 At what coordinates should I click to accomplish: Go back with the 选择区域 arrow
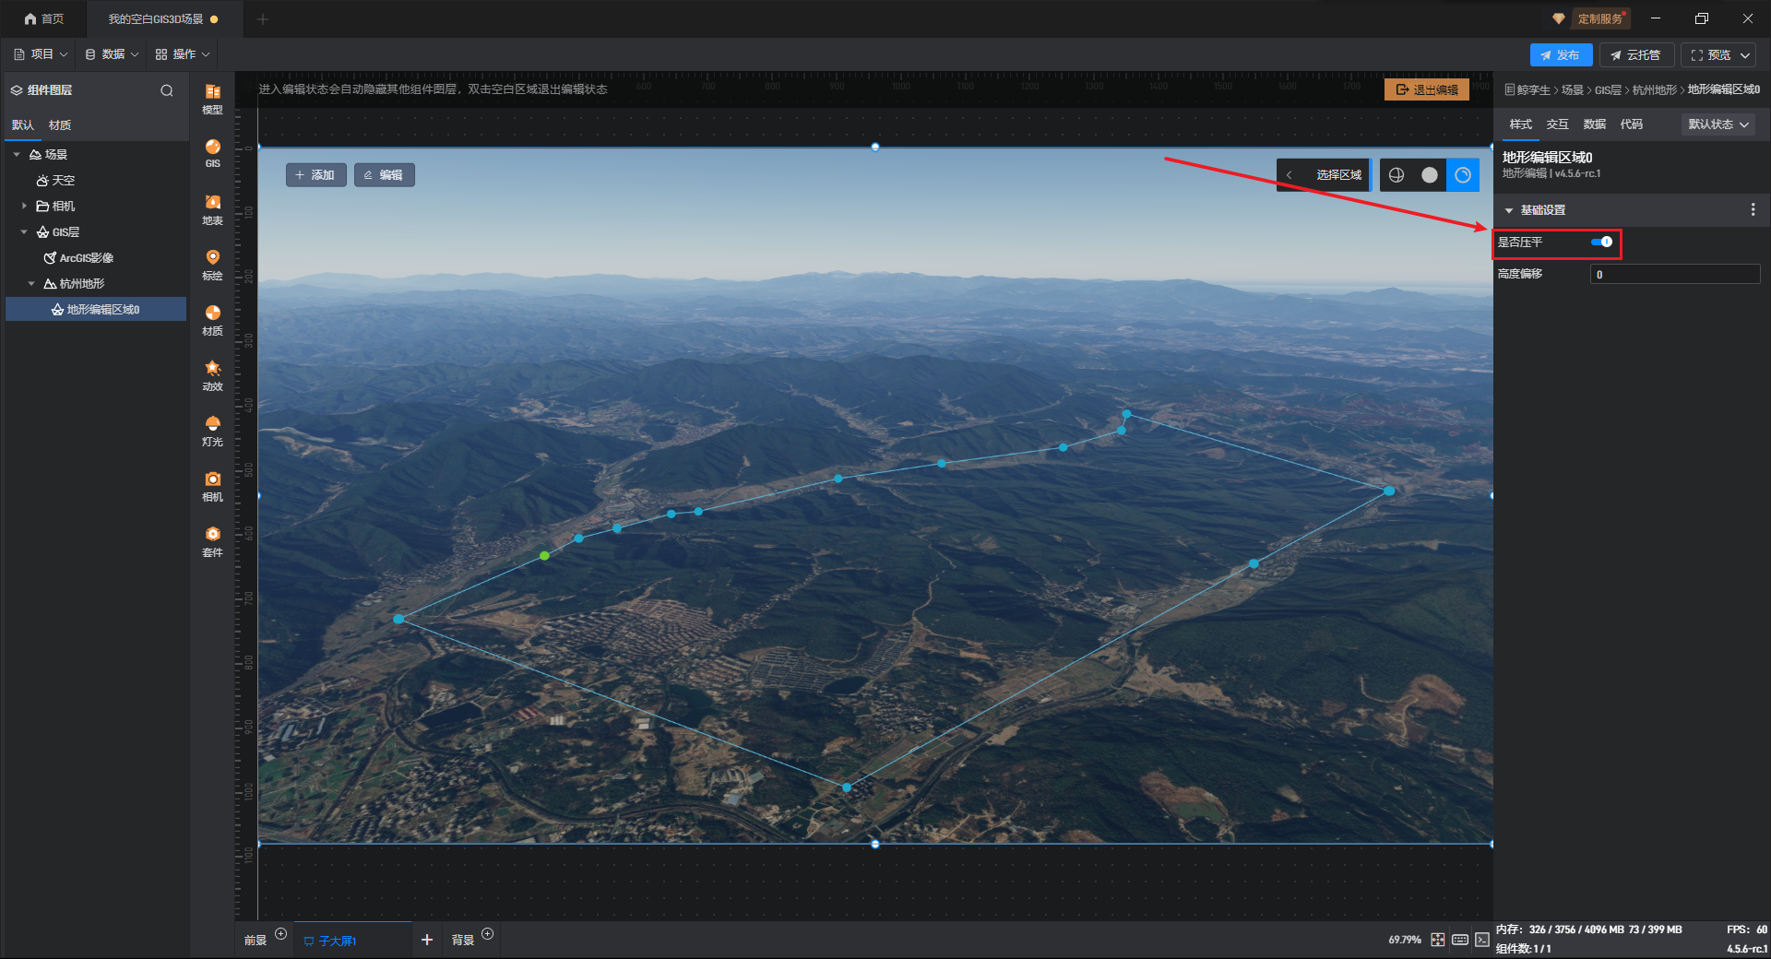coord(1289,175)
